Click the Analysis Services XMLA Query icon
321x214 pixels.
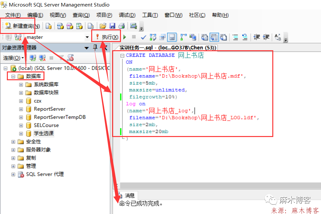click(79, 26)
